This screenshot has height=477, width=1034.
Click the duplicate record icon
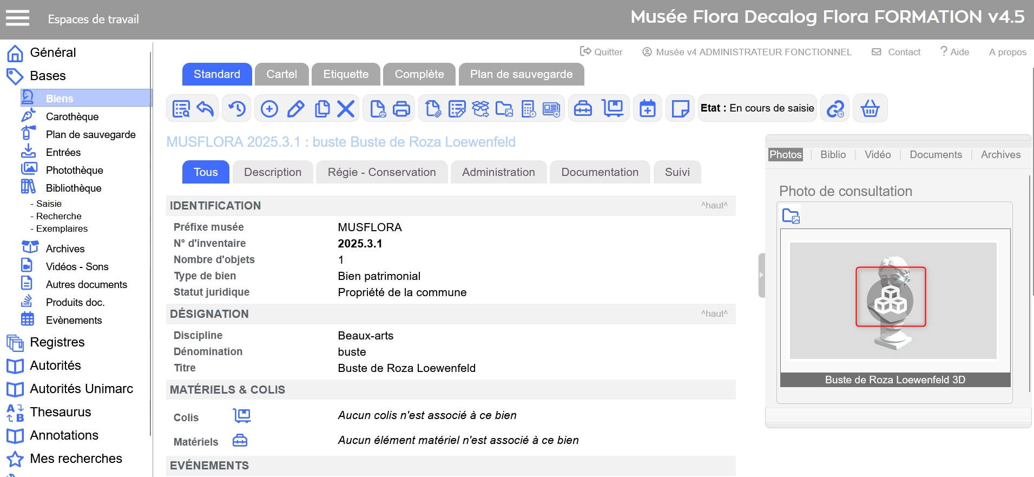click(322, 109)
